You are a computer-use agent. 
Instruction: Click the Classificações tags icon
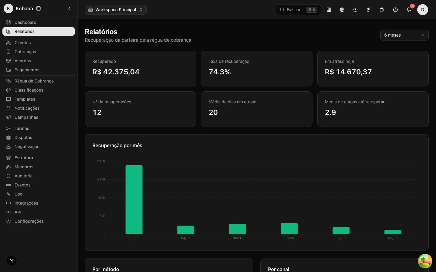(8, 90)
